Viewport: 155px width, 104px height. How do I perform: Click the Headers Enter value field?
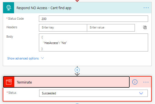111,28
